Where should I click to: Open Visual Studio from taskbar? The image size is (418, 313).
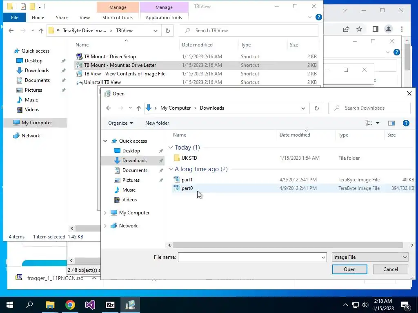click(90, 305)
